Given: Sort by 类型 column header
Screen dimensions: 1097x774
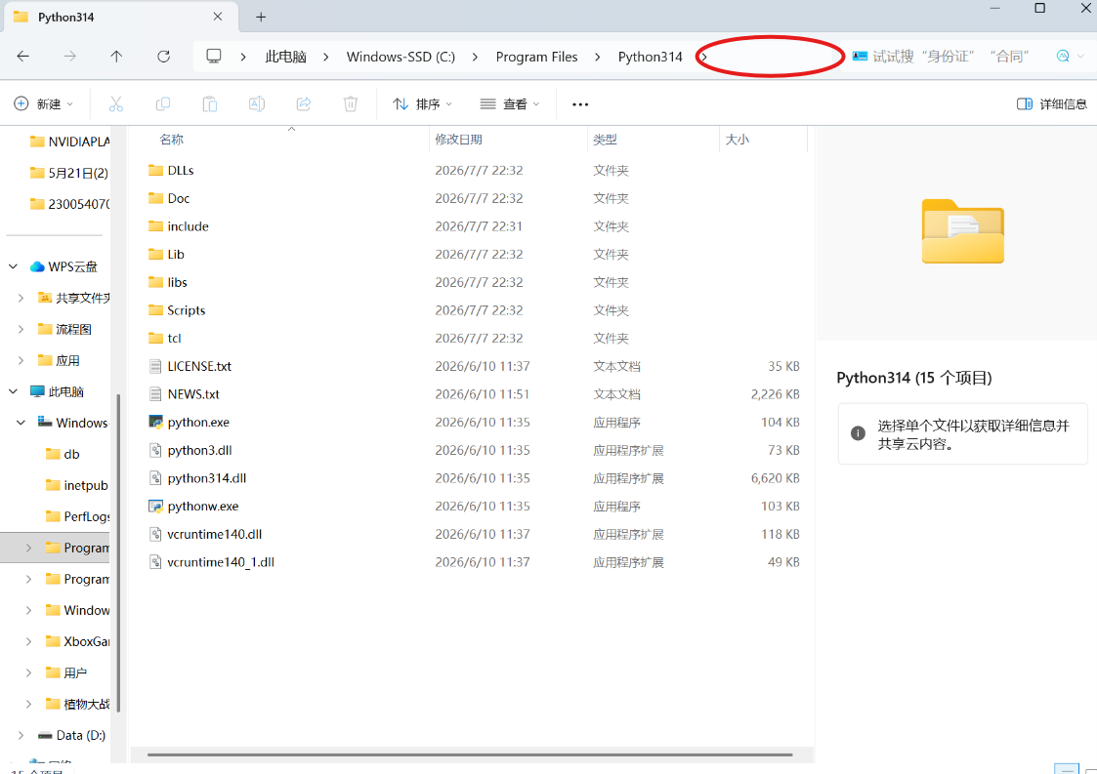Looking at the screenshot, I should tap(606, 140).
